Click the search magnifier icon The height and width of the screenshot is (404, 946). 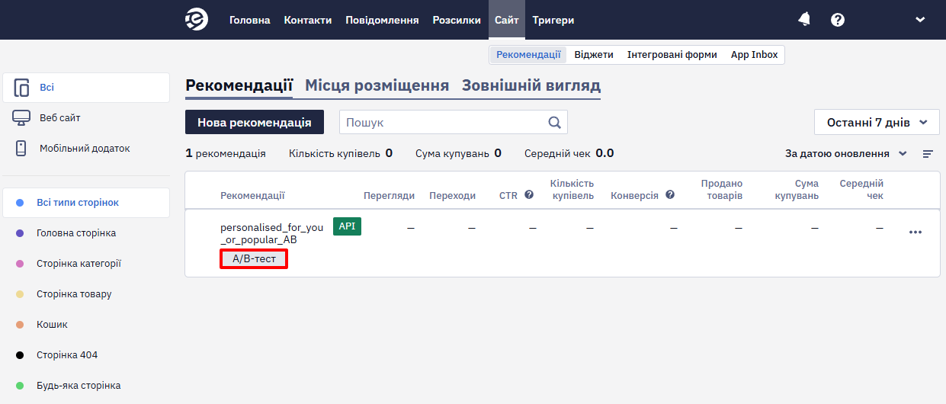point(555,122)
